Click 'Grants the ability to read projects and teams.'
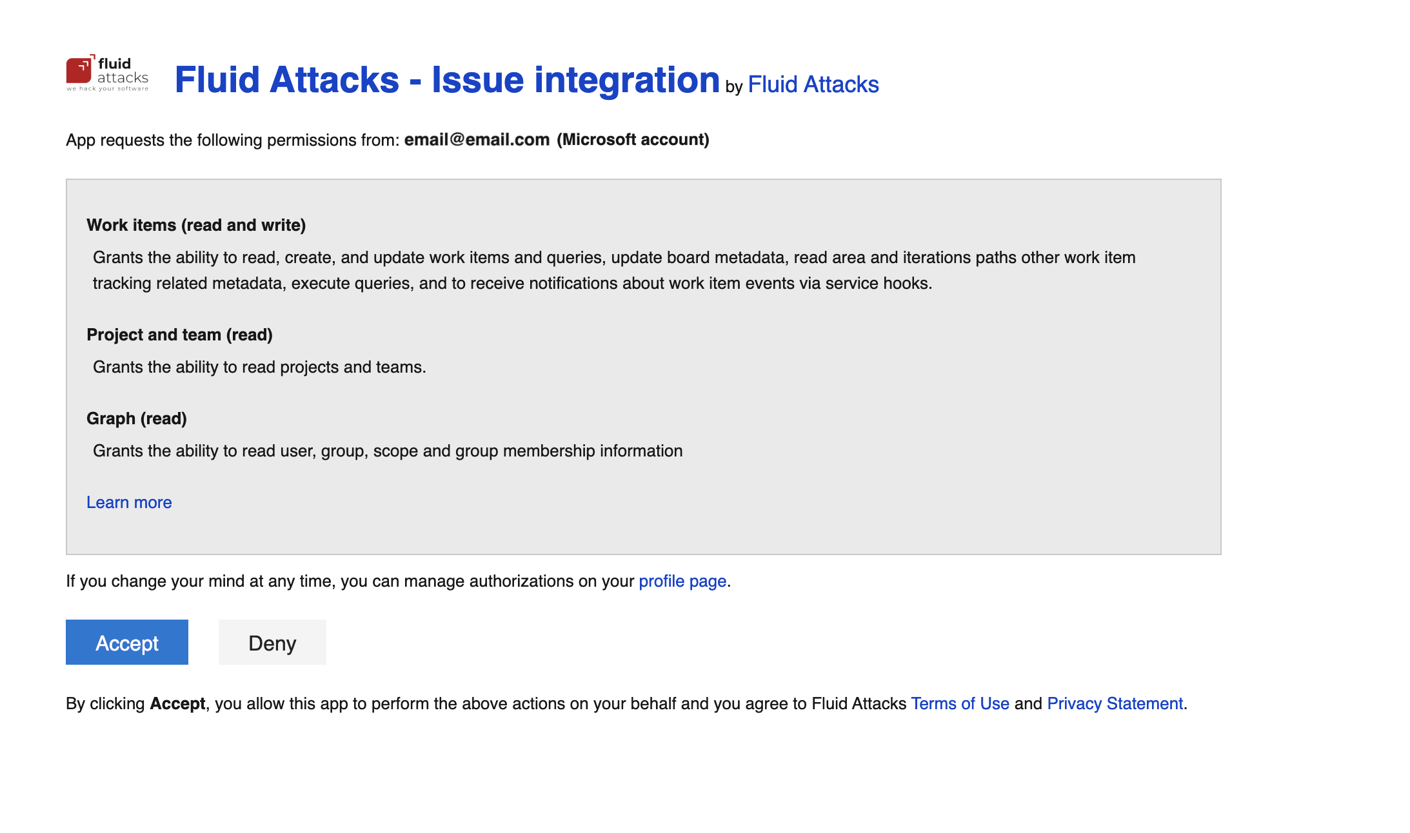 click(x=259, y=367)
